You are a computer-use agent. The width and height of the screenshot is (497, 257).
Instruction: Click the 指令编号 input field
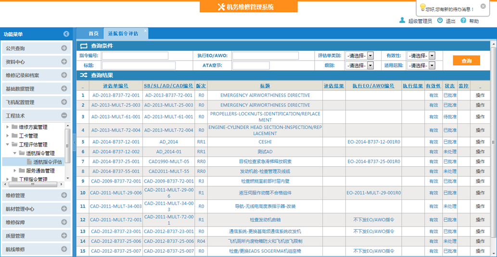click(135, 56)
